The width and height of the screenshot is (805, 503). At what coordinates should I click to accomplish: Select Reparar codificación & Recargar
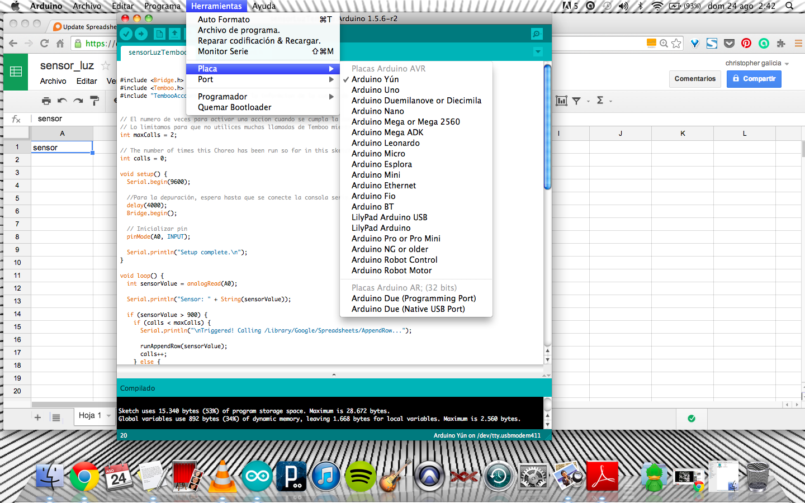[x=263, y=41]
